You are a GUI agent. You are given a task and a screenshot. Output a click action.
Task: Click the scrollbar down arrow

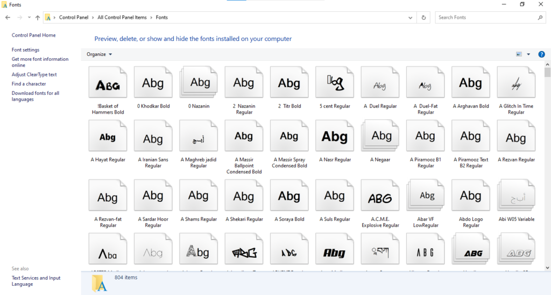pos(547,268)
